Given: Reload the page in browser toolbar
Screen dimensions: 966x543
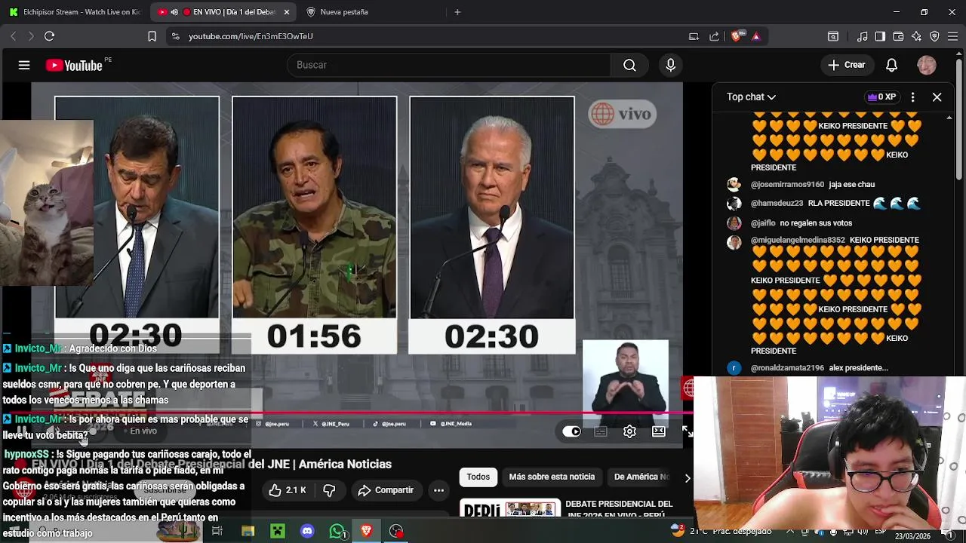Looking at the screenshot, I should [x=49, y=36].
